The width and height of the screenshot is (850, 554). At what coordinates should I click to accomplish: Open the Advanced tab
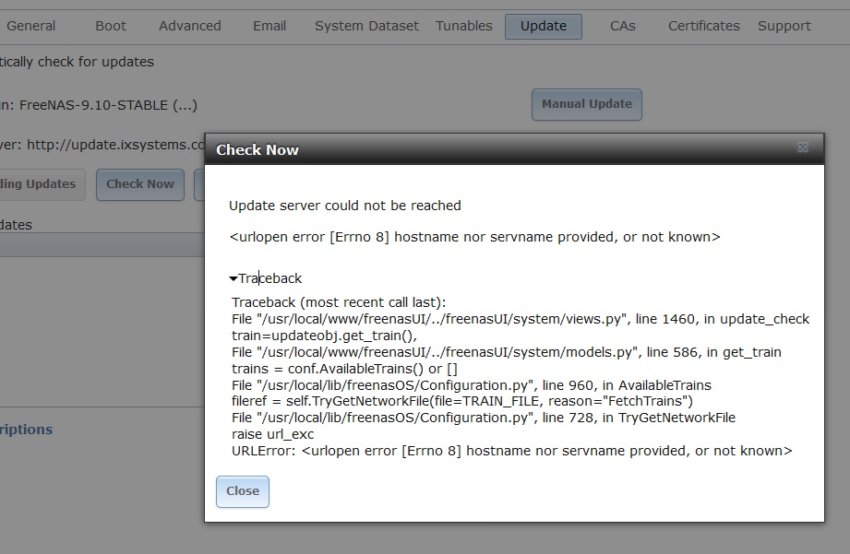click(190, 26)
